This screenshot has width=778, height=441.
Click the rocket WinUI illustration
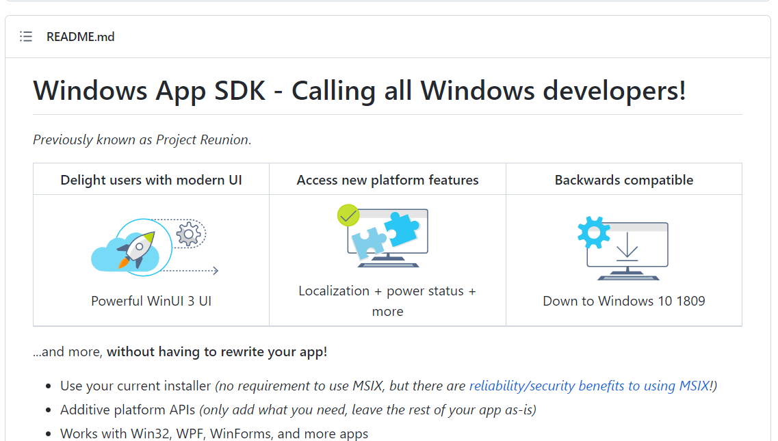(x=155, y=247)
